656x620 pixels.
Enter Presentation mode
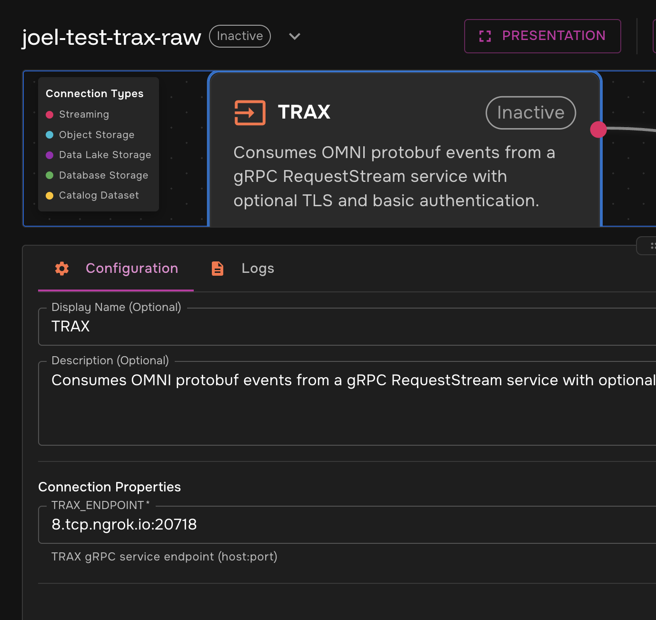pyautogui.click(x=543, y=36)
